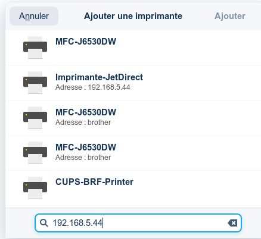261x239 pixels.
Task: Select MFC-J6530DW name just above CUPS-BRF-Printer entry
Action: (86, 147)
